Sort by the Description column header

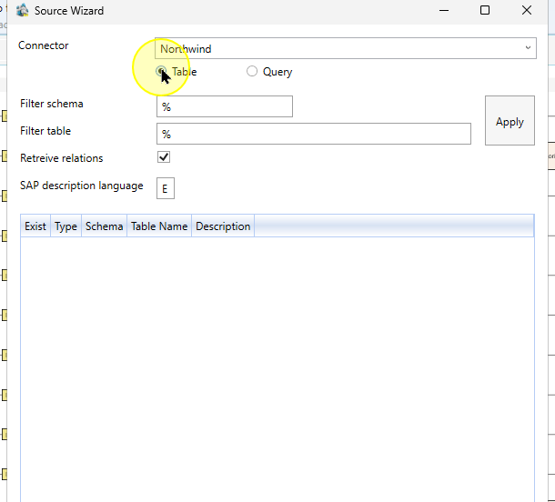223,226
